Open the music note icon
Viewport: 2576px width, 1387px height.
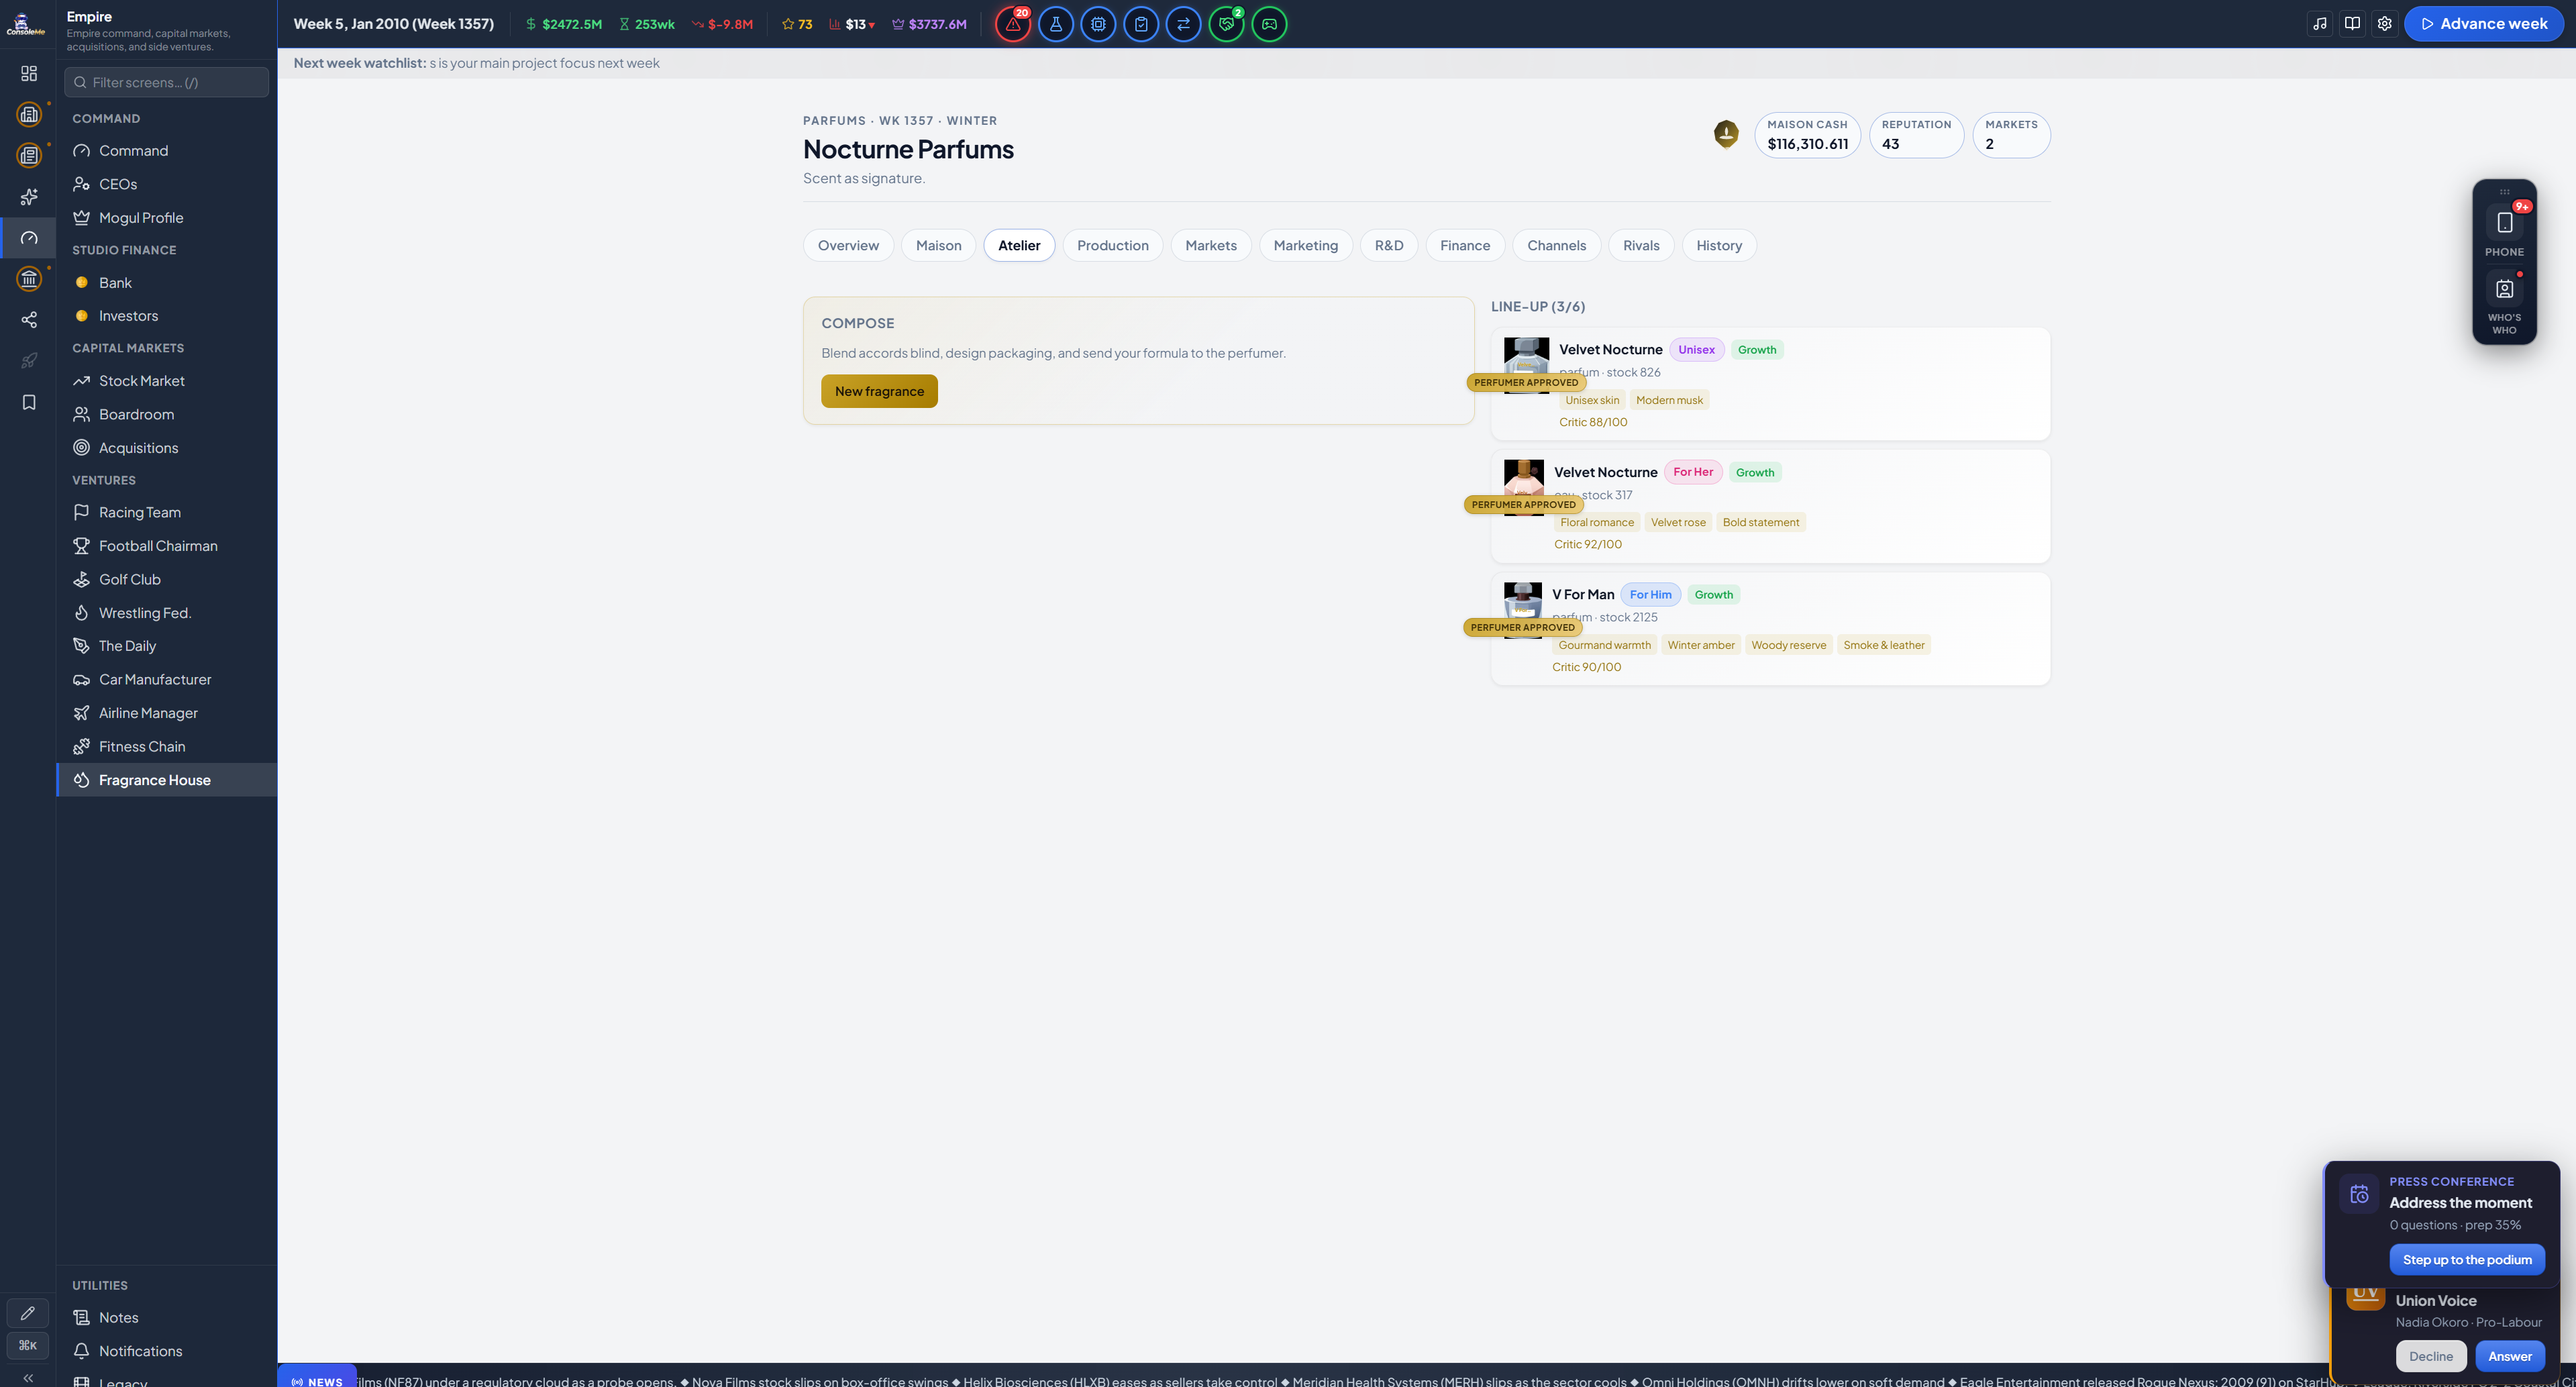click(2320, 24)
